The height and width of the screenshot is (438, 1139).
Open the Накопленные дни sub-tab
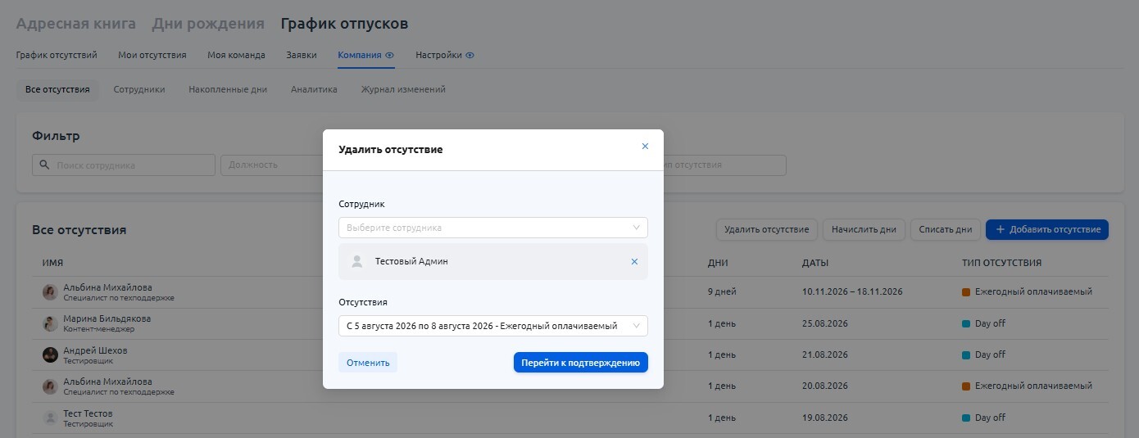(x=228, y=89)
